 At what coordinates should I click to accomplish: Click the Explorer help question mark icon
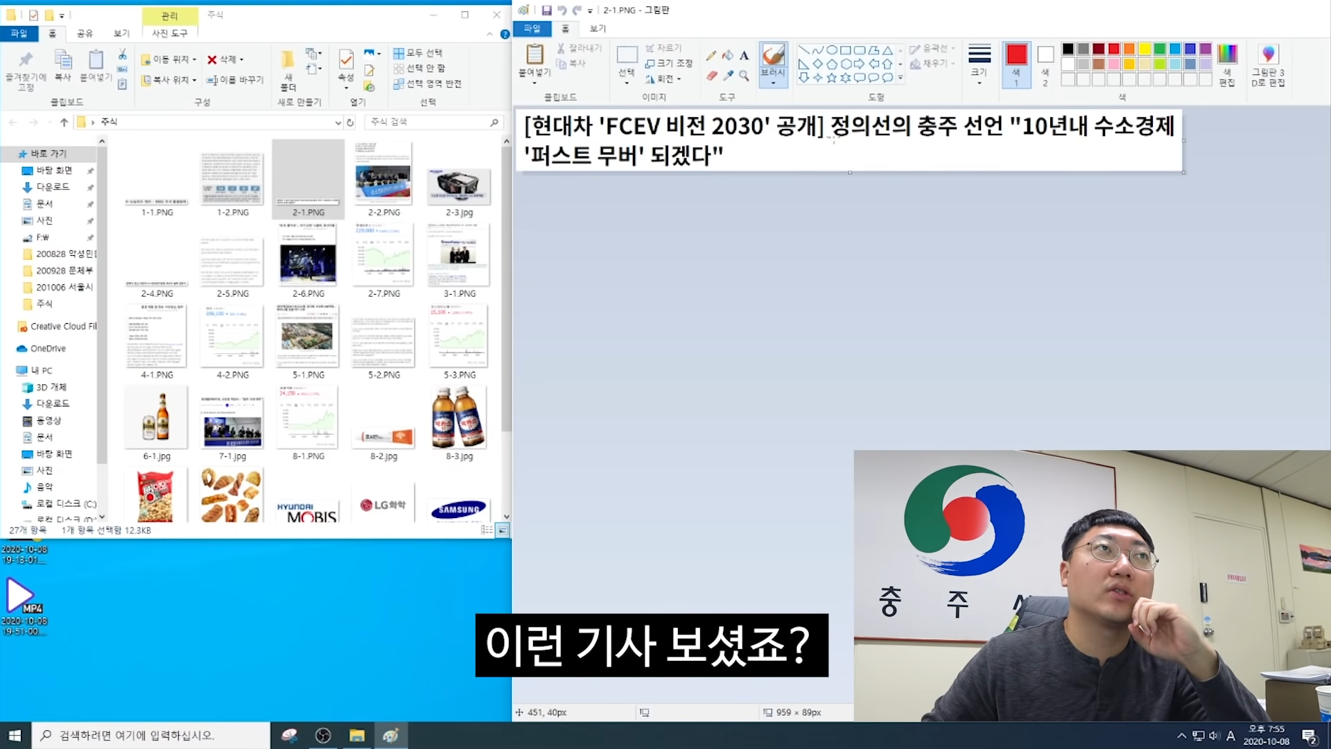(x=505, y=34)
